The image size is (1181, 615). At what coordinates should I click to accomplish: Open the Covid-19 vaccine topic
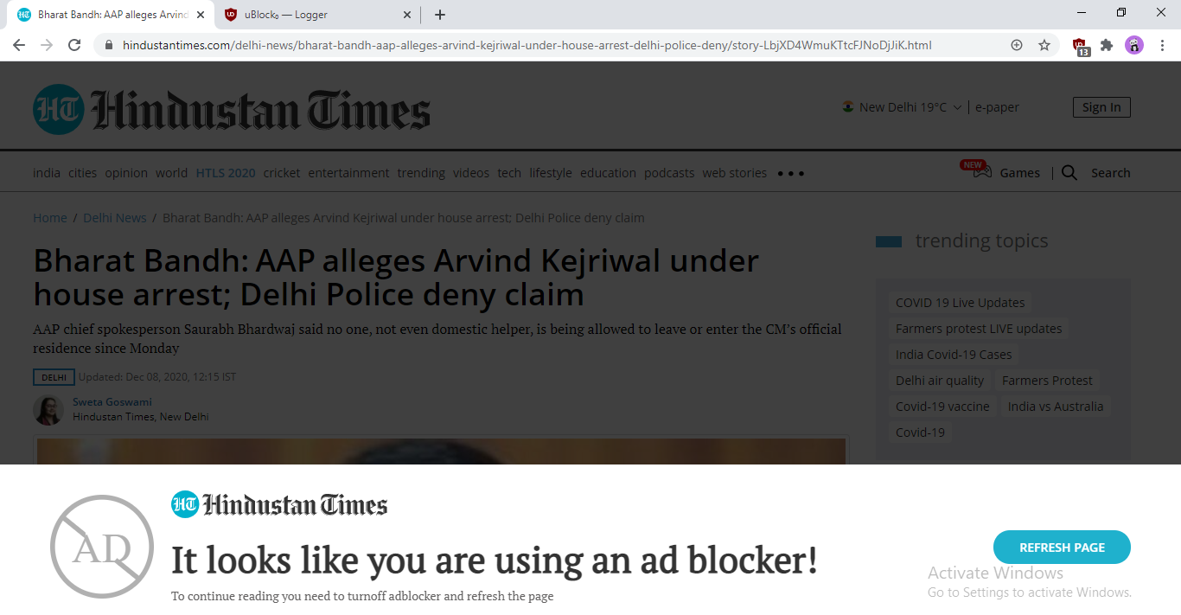pyautogui.click(x=942, y=407)
